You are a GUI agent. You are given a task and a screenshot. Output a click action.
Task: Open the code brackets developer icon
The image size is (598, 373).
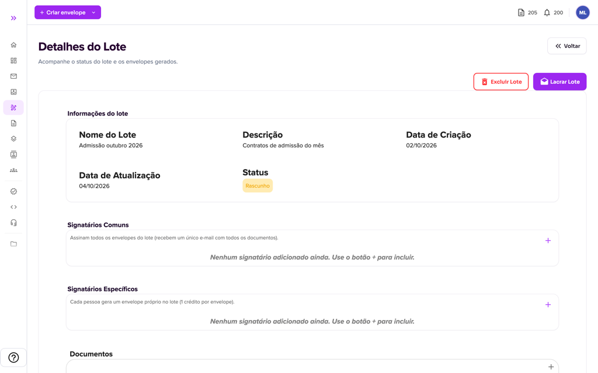(13, 207)
